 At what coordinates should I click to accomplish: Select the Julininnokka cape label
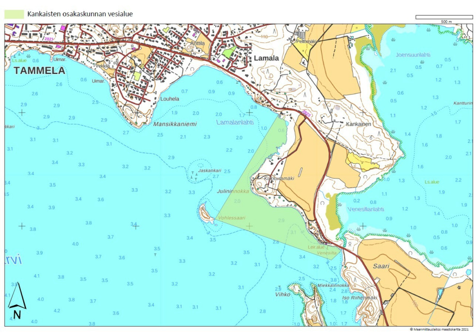234,191
